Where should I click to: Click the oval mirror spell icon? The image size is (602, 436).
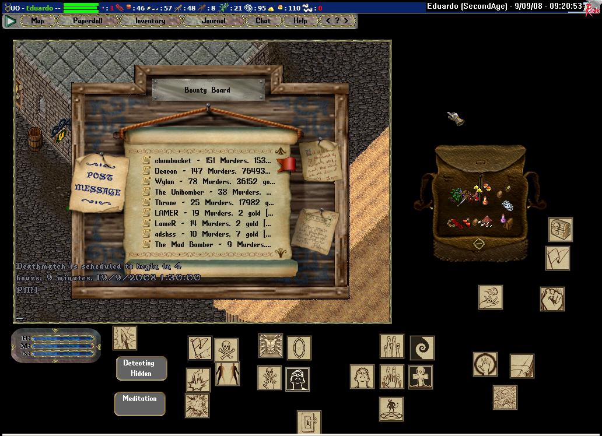[299, 348]
